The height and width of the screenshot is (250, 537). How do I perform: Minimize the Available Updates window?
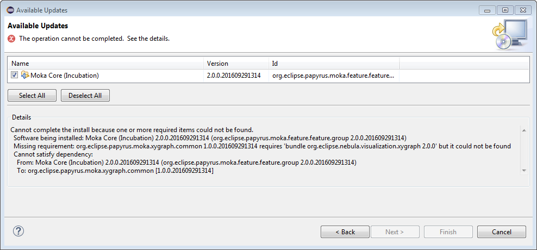click(x=487, y=10)
